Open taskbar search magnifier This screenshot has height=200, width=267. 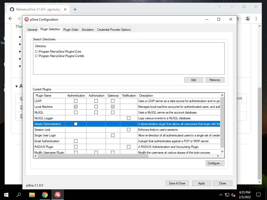[19, 195]
